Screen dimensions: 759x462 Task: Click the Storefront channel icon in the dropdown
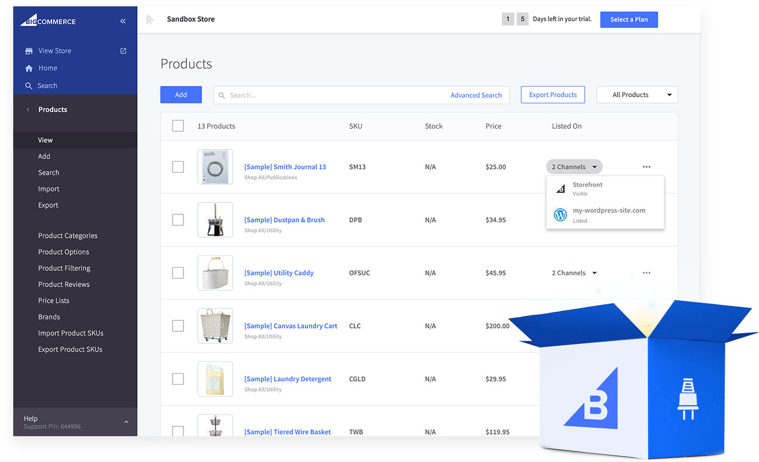click(560, 188)
